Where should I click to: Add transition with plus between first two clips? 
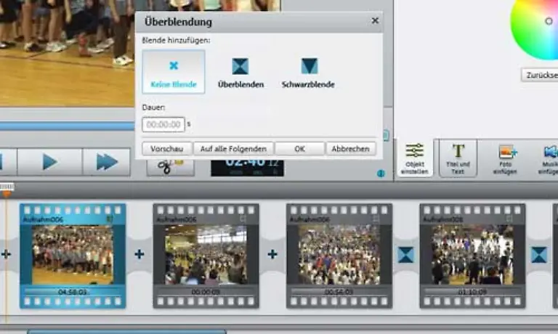point(139,254)
